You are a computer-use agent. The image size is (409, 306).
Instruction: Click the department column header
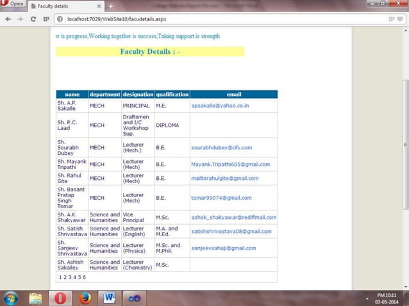pyautogui.click(x=105, y=95)
